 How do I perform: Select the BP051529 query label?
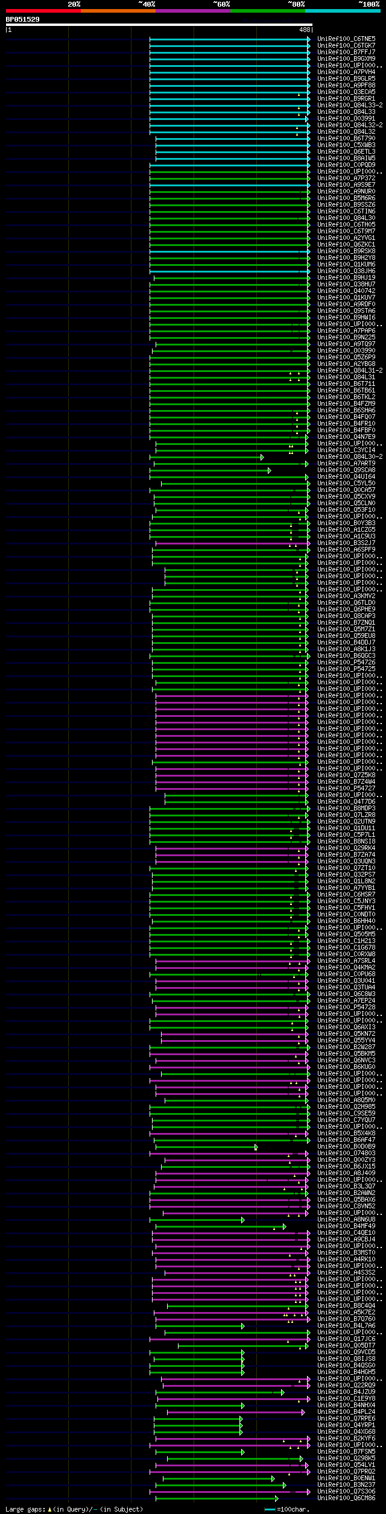point(23,20)
